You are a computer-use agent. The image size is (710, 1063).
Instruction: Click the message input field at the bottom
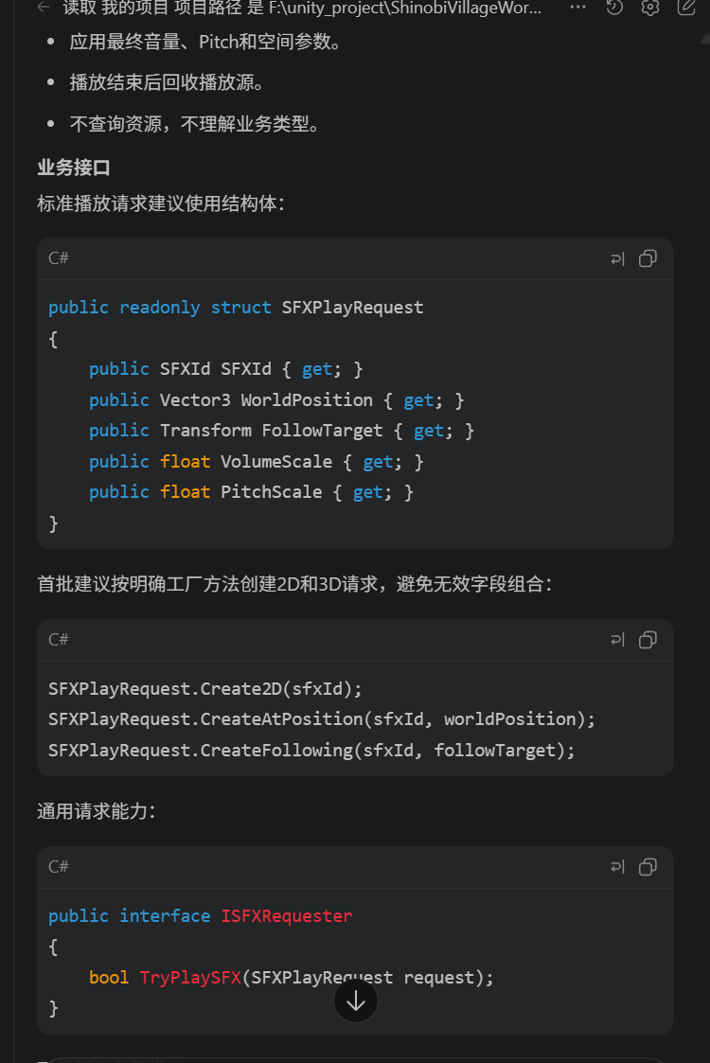point(355,1059)
